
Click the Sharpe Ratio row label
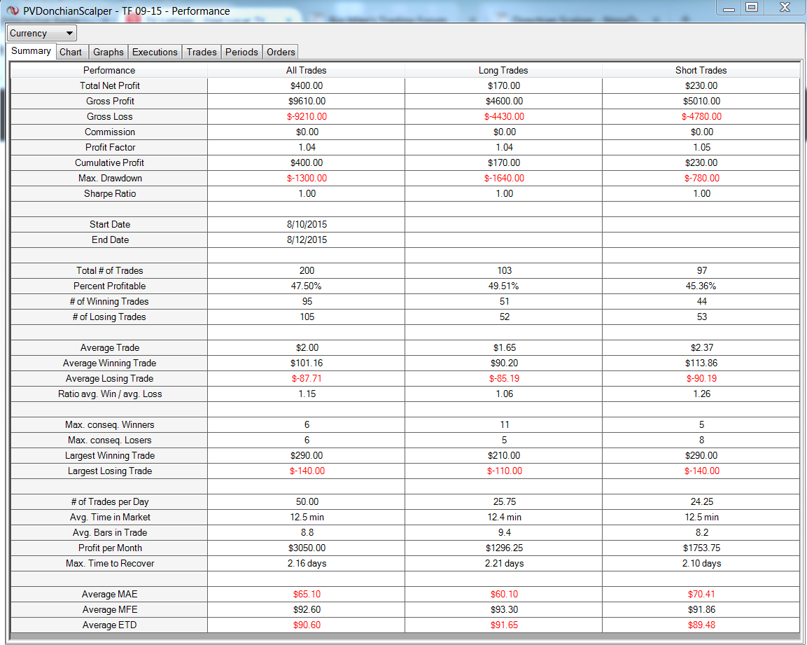pos(110,194)
